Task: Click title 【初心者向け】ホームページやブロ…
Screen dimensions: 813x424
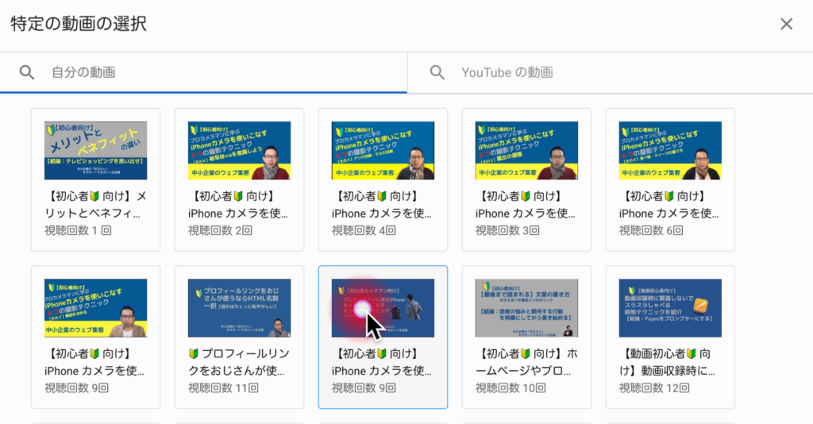Action: tap(526, 362)
